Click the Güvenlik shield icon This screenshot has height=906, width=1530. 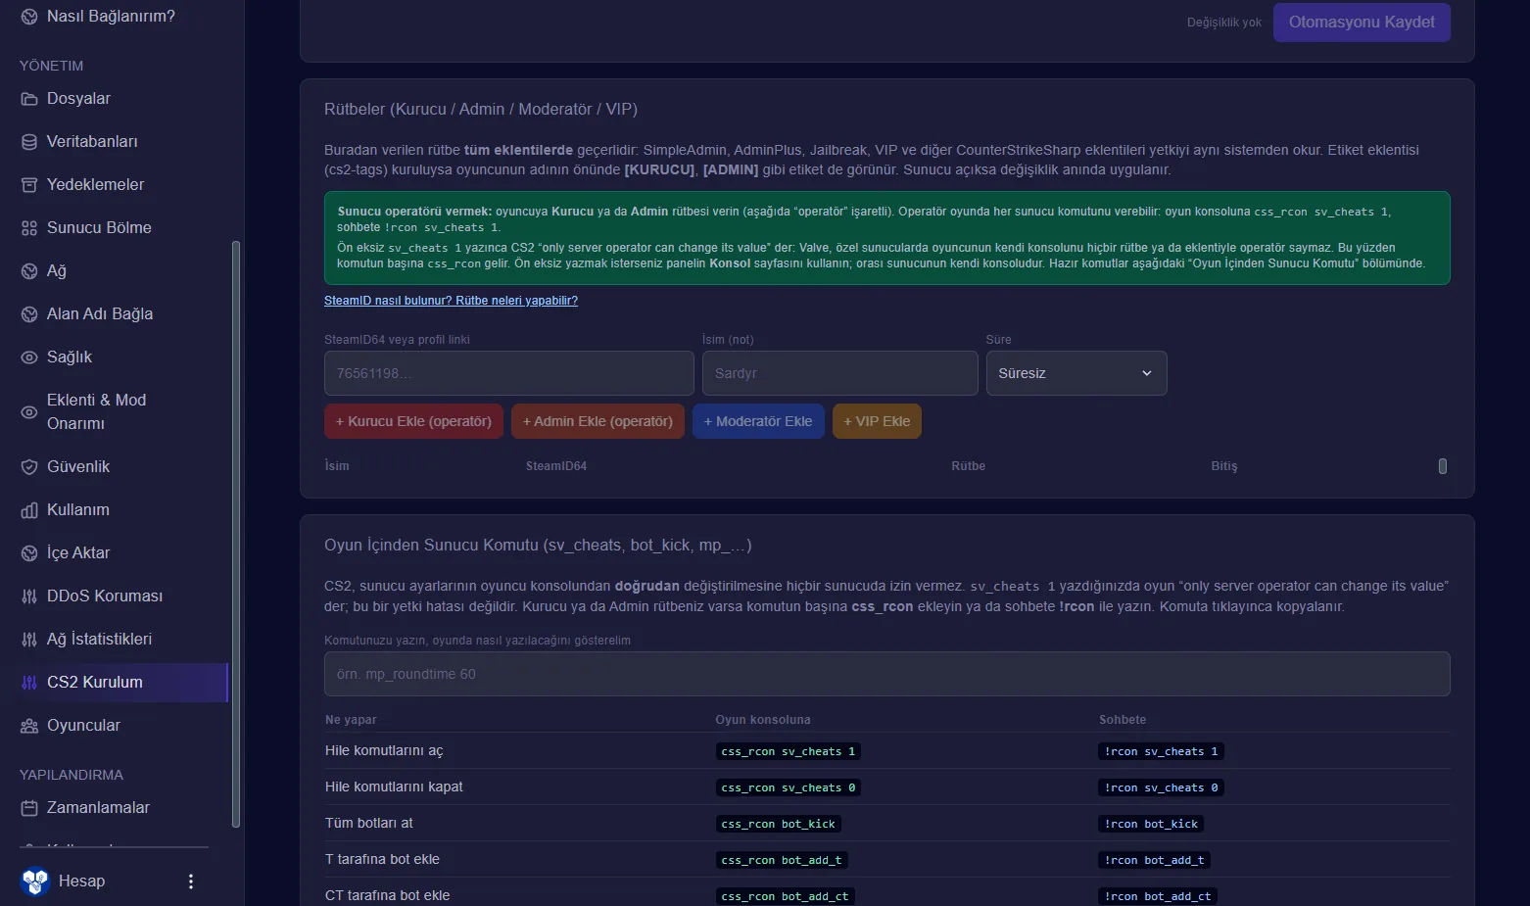[29, 467]
